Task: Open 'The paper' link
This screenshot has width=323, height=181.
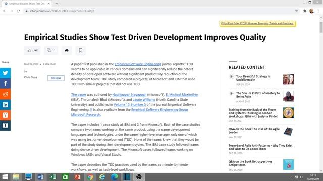Action: point(79,95)
